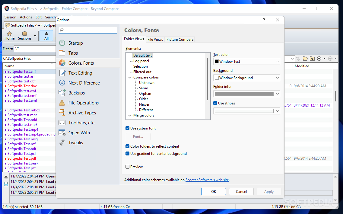The height and width of the screenshot is (214, 343).
Task: Open the Sessions dropdown arrow
Action: click(x=35, y=36)
